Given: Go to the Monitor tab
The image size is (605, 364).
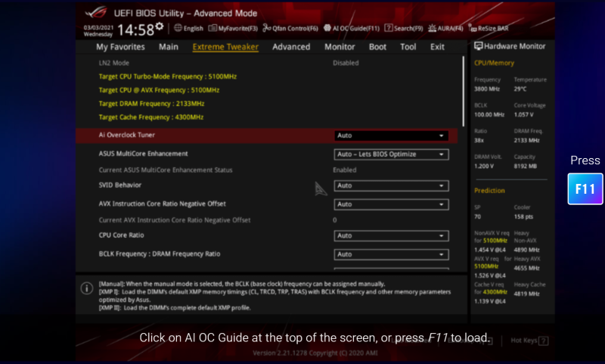Looking at the screenshot, I should tap(340, 47).
